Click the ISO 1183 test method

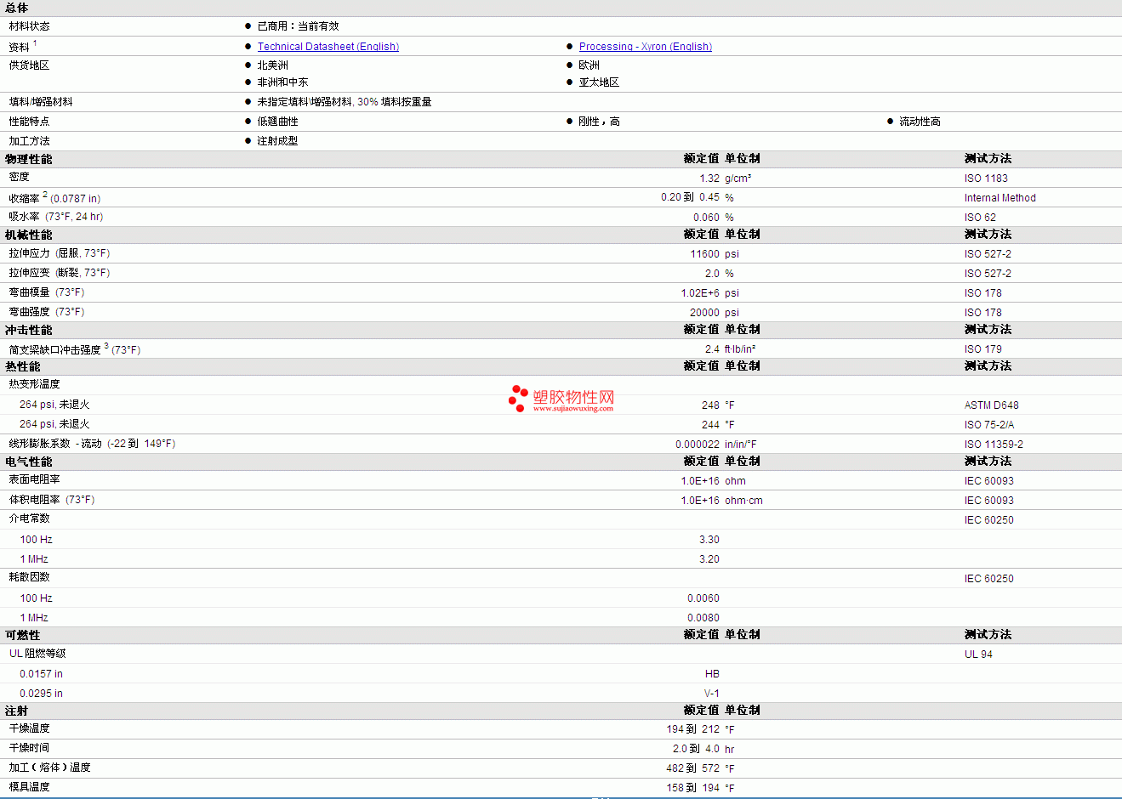(986, 178)
